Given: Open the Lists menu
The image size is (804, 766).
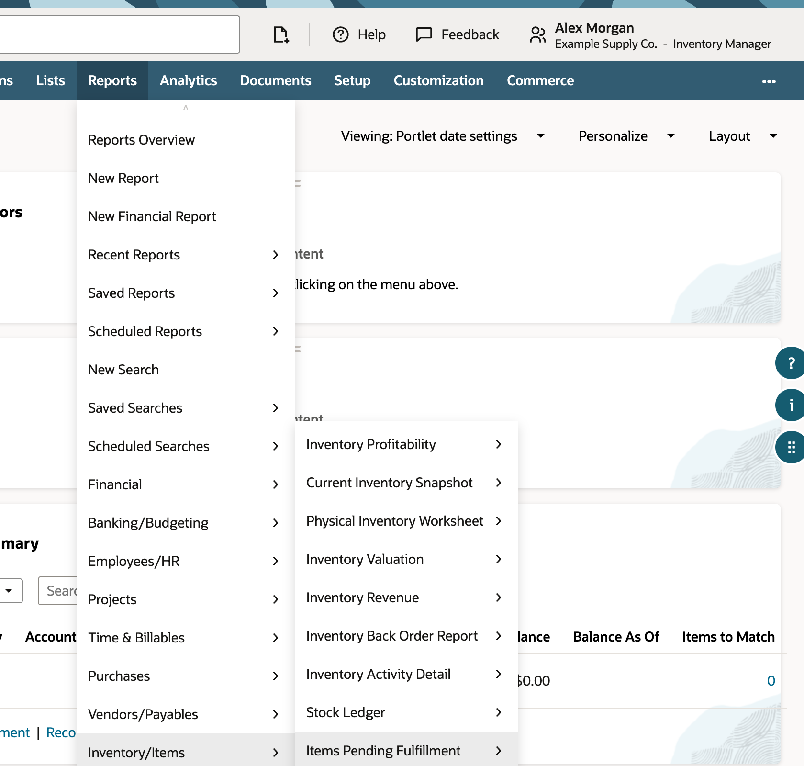Looking at the screenshot, I should (50, 80).
